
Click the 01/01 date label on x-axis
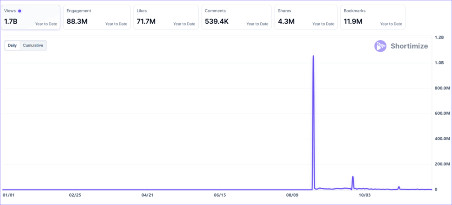[9, 194]
